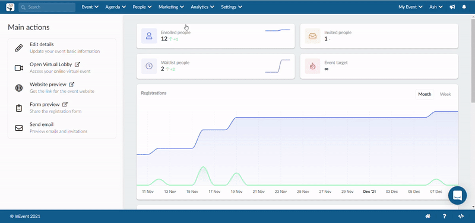Click the Edit details pencil icon
This screenshot has height=223, width=475.
pos(19,48)
